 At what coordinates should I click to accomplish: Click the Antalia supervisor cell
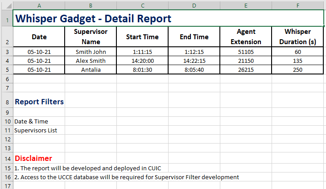click(91, 70)
